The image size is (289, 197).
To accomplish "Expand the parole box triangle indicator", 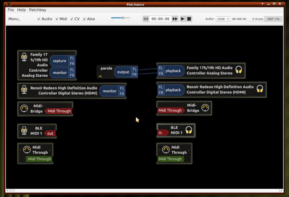I will coord(100,76).
